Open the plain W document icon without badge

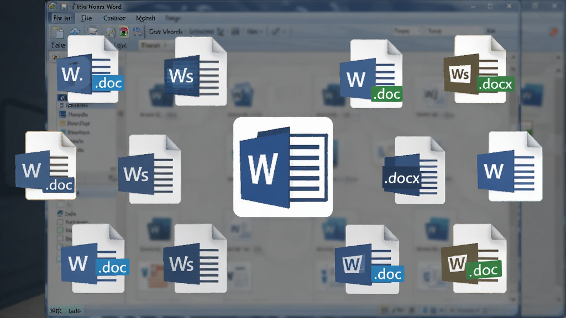510,166
